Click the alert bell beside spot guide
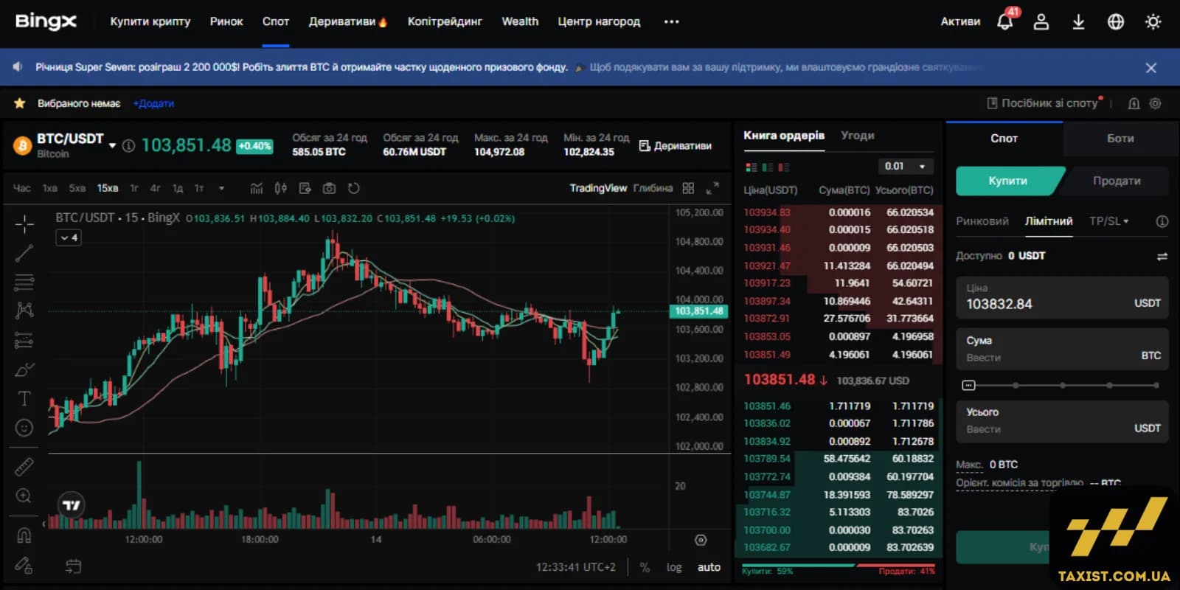The height and width of the screenshot is (590, 1180). coord(1134,103)
